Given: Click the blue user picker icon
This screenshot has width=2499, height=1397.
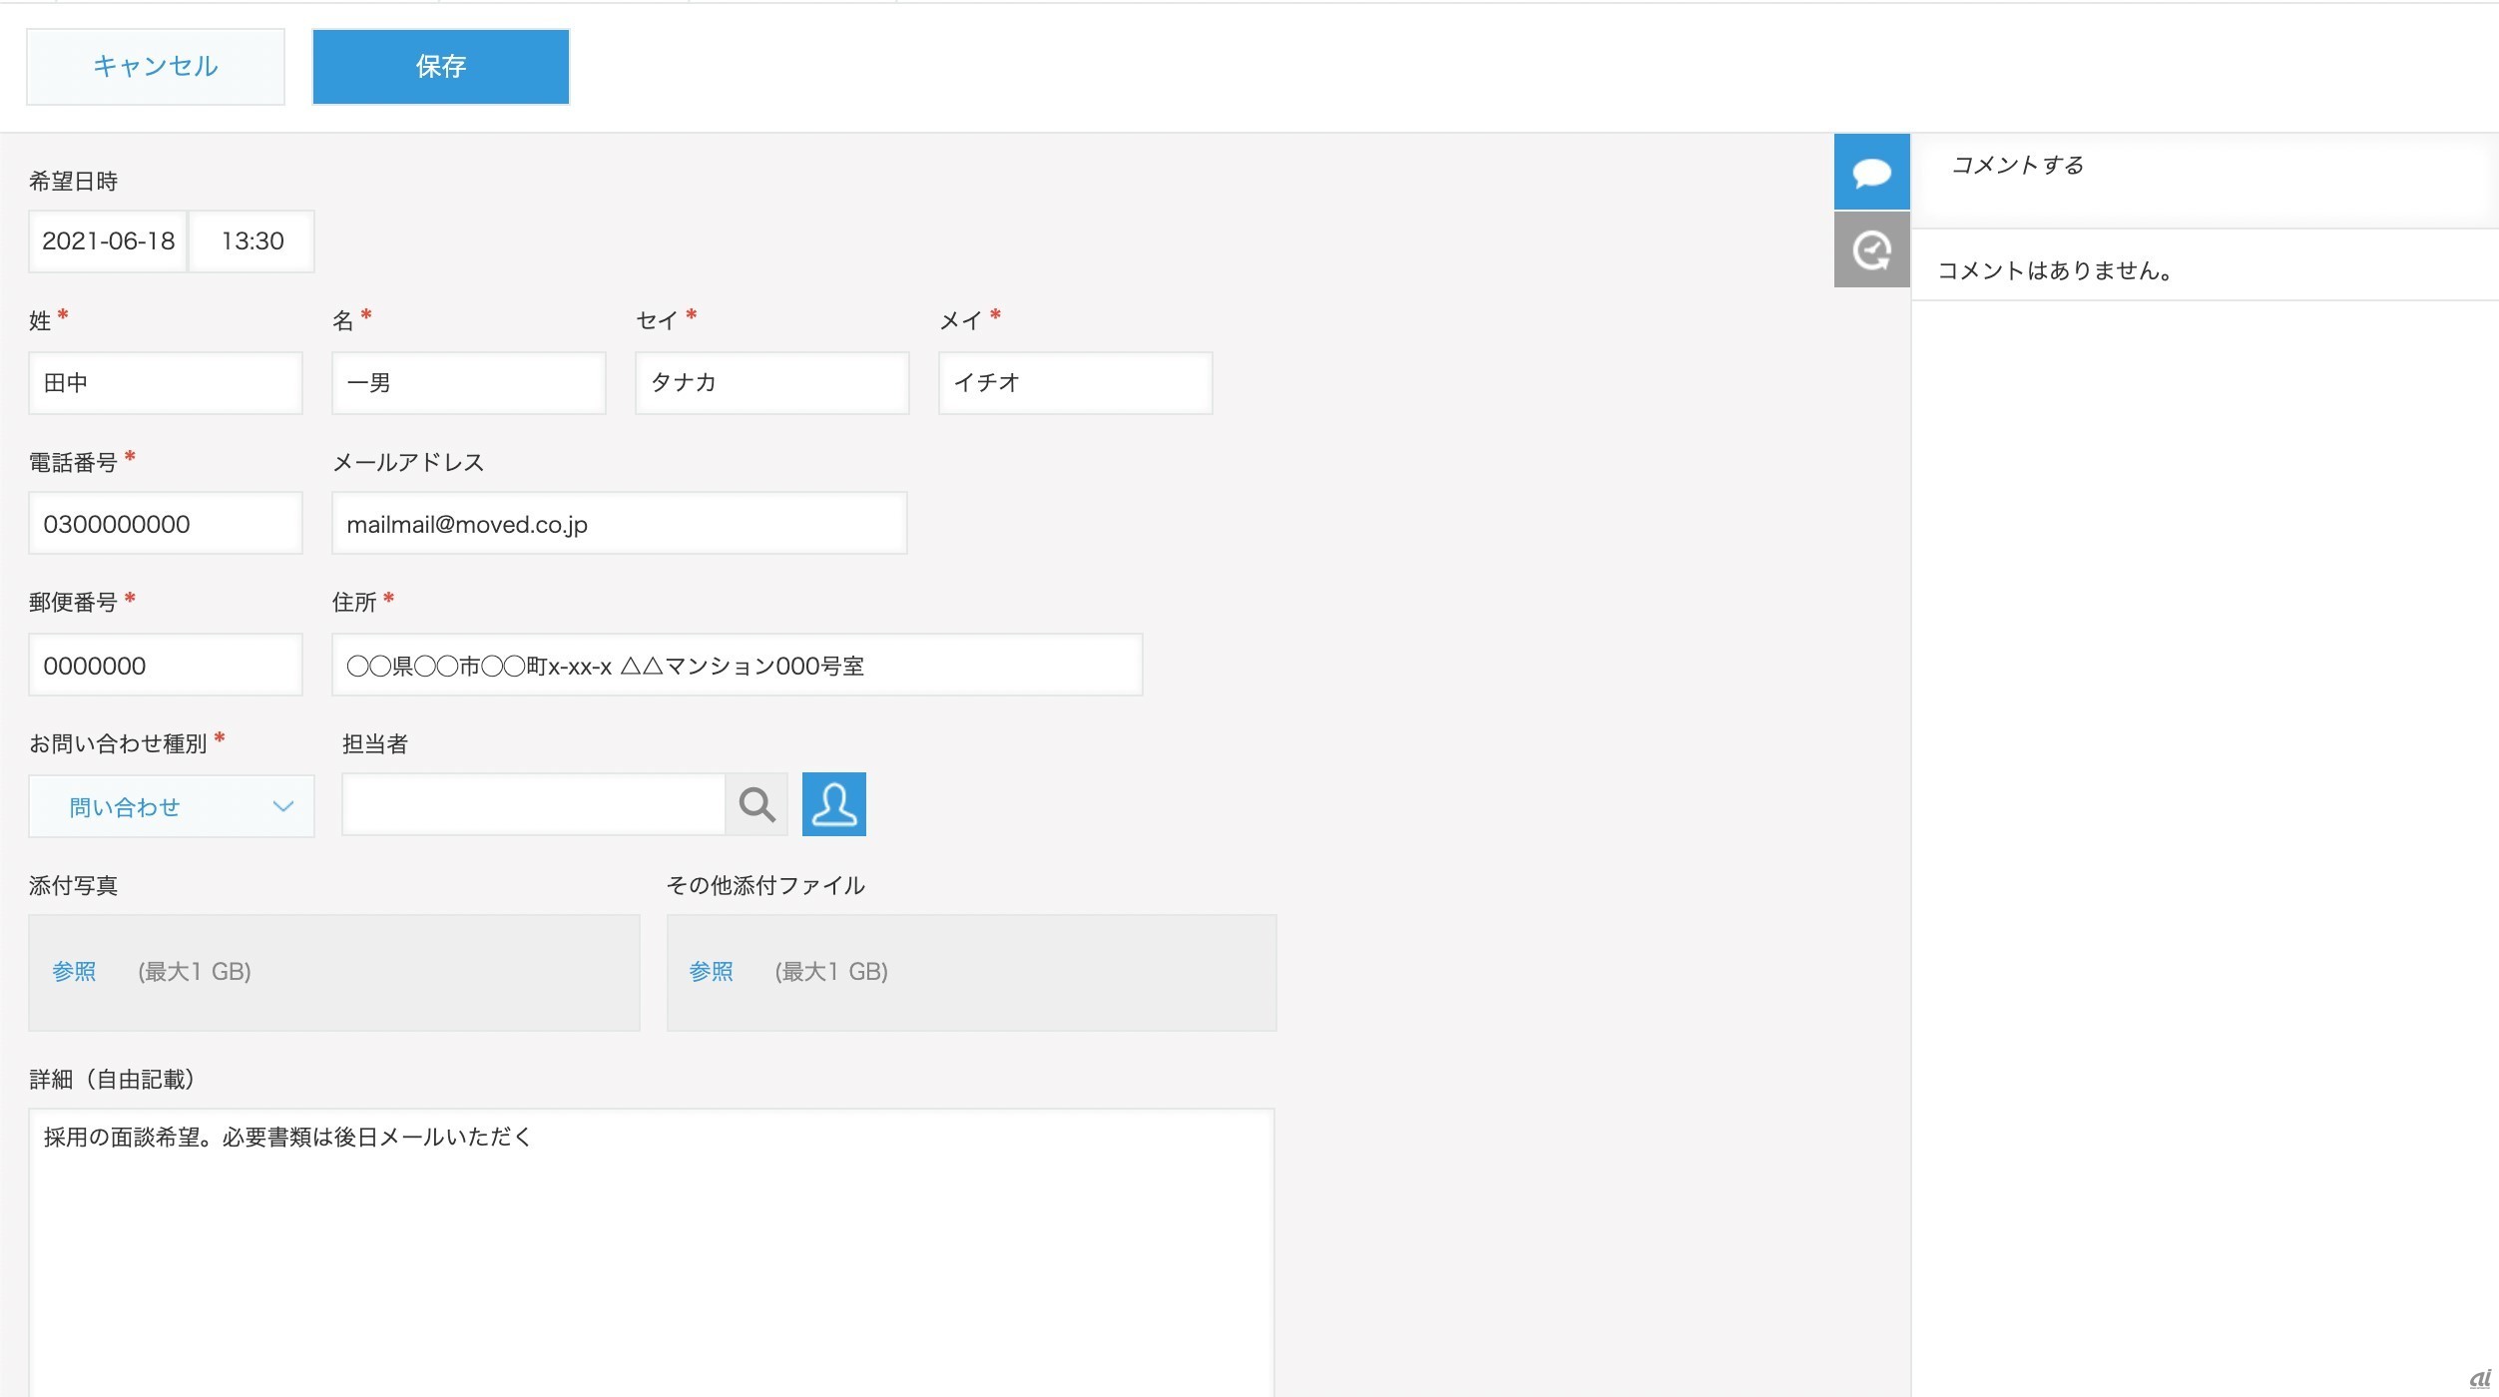Looking at the screenshot, I should [834, 804].
